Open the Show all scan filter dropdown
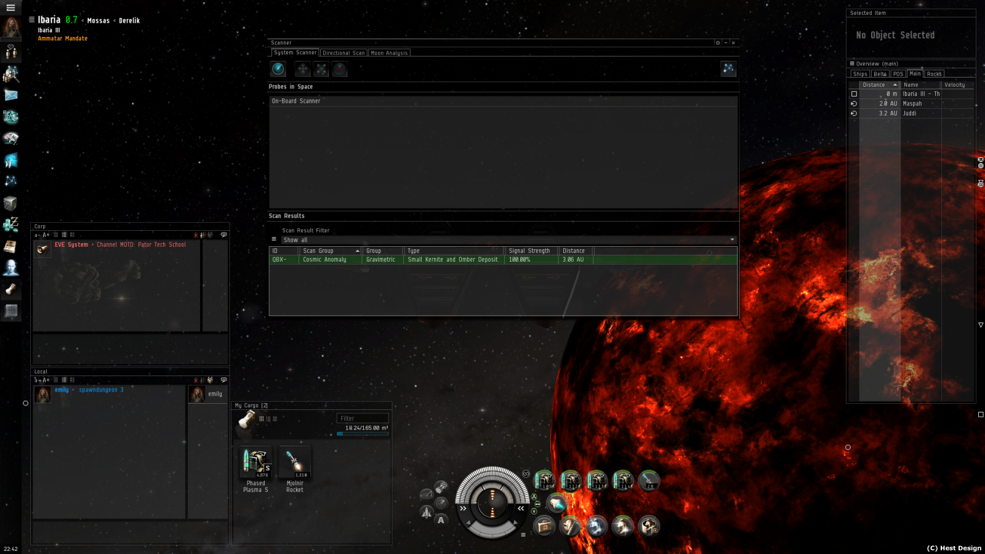This screenshot has width=985, height=554. tap(509, 240)
